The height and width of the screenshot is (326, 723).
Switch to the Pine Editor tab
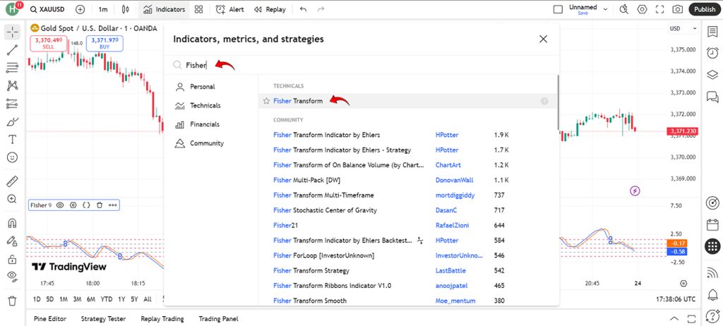tap(50, 319)
